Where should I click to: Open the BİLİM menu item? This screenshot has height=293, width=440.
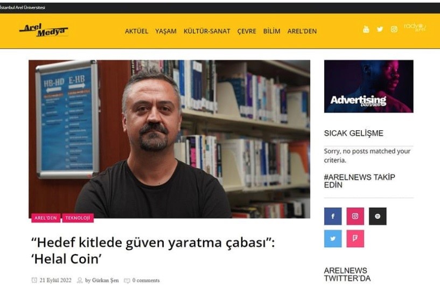click(x=271, y=31)
